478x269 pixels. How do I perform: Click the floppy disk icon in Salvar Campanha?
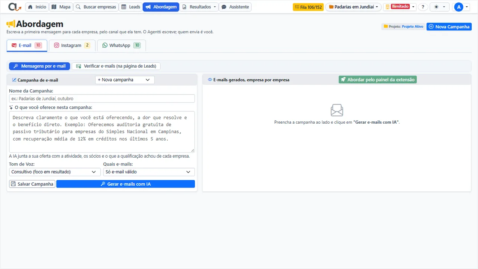[x=13, y=184]
